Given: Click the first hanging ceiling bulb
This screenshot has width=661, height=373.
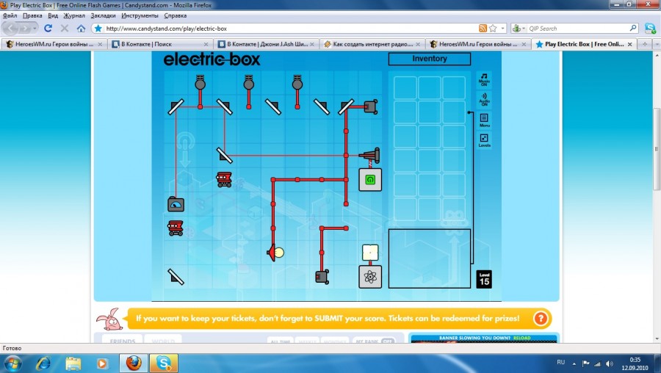Looking at the screenshot, I should (x=200, y=83).
